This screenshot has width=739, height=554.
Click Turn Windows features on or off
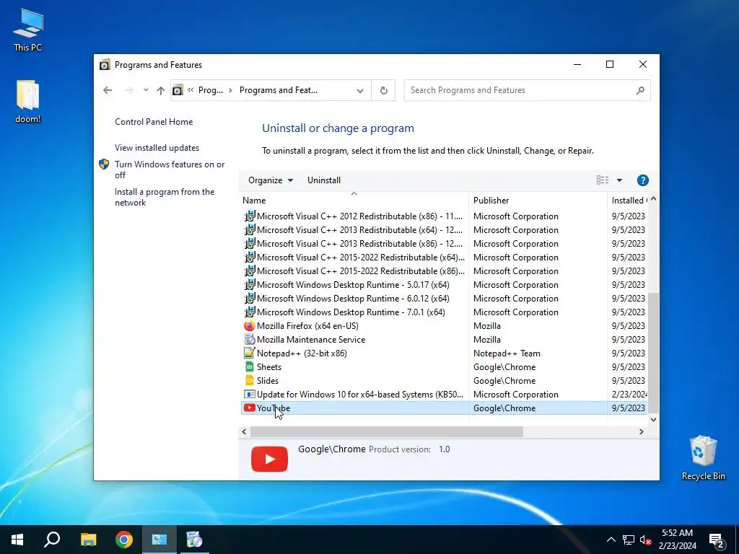tap(170, 170)
